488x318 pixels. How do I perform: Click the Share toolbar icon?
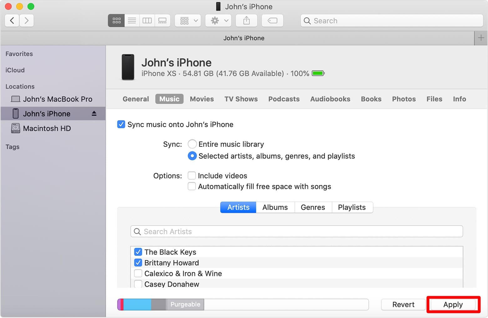coord(247,21)
